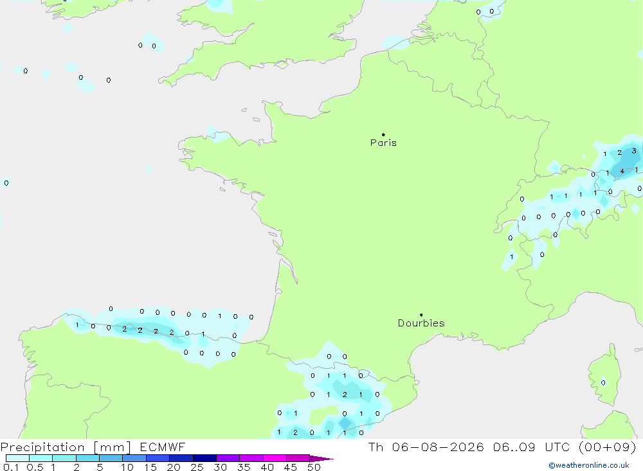
Task: Click the '0.5' legend scale label
Action: coord(35,467)
